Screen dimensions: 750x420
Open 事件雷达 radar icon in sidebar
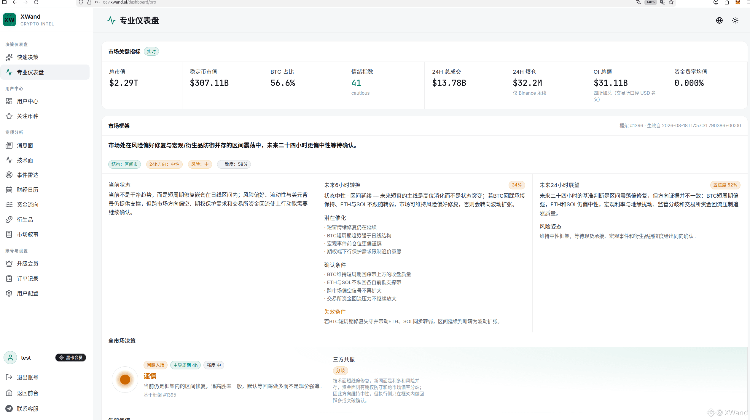tap(9, 175)
